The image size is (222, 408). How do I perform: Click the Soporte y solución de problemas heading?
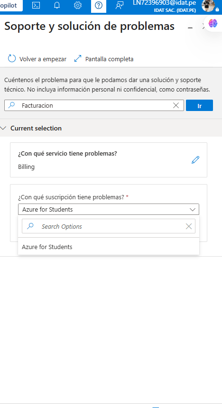click(89, 26)
